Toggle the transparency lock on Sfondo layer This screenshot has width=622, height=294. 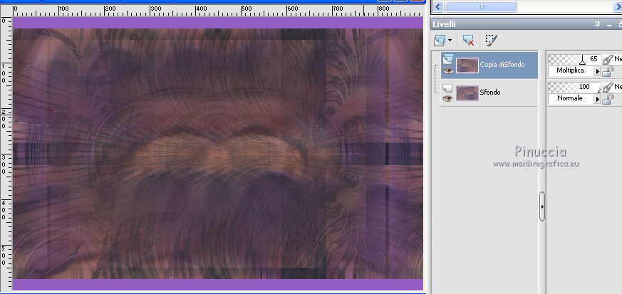click(x=608, y=99)
